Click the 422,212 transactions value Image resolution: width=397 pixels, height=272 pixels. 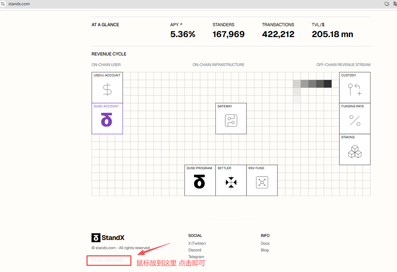tap(278, 34)
